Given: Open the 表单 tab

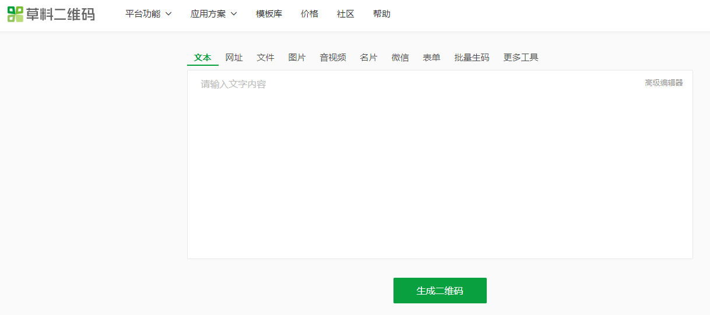Looking at the screenshot, I should tap(431, 58).
